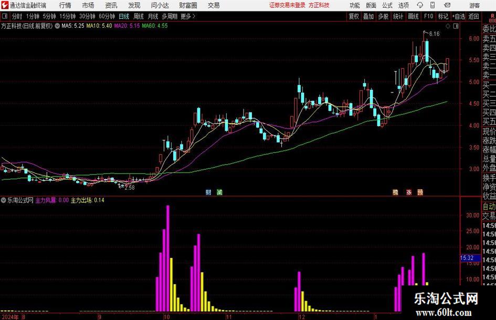Click the 游客 user account label
This screenshot has height=320, width=496.
pos(474,5)
